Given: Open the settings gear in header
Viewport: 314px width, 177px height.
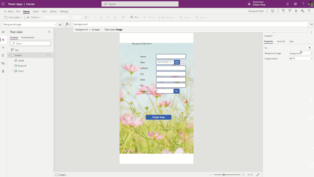Looking at the screenshot, I should 295,4.
